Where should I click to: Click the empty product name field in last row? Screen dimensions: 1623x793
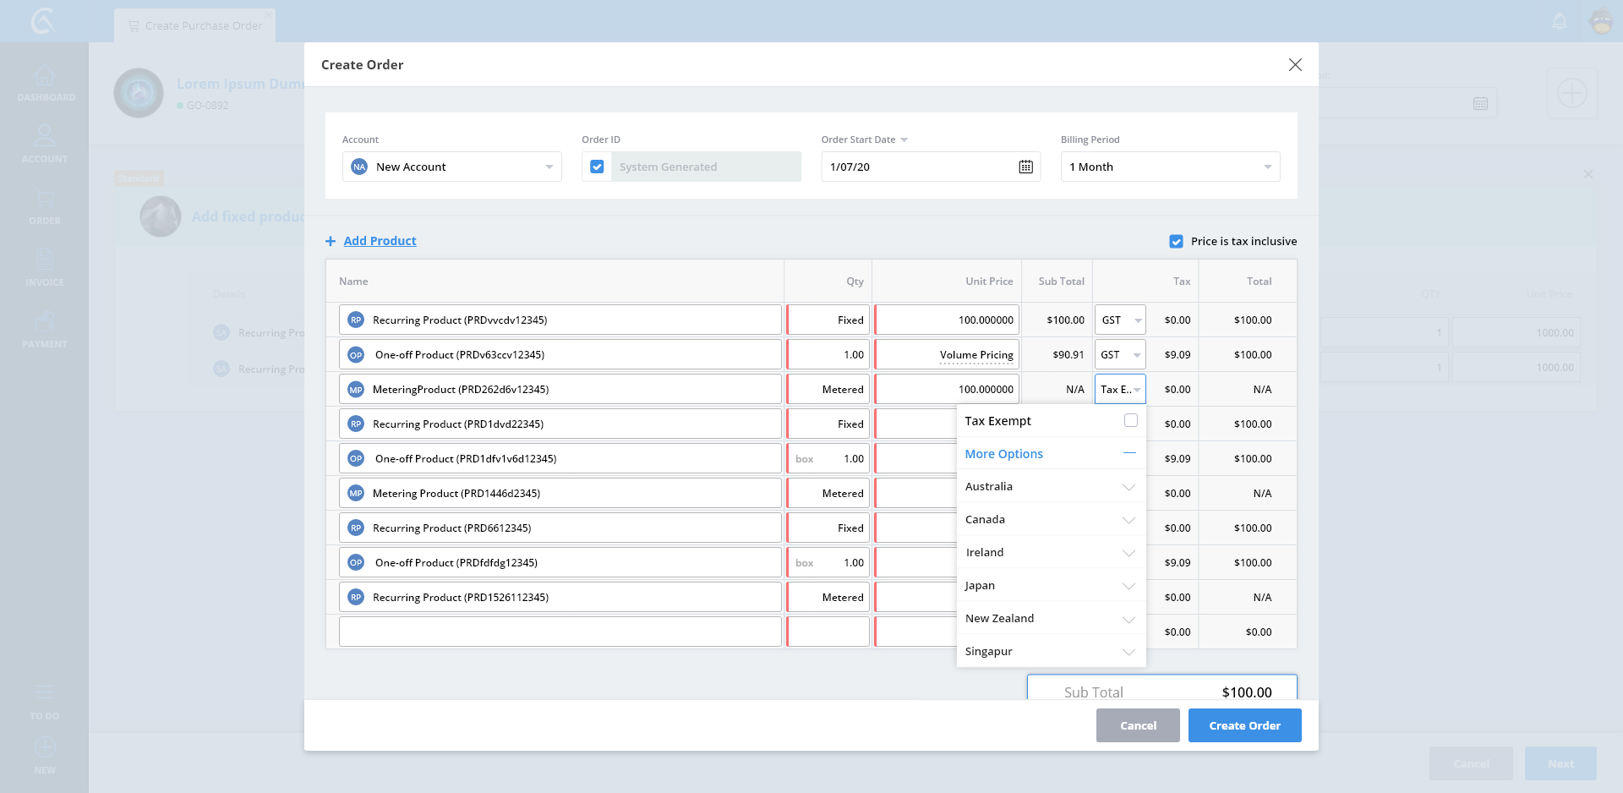coord(560,632)
